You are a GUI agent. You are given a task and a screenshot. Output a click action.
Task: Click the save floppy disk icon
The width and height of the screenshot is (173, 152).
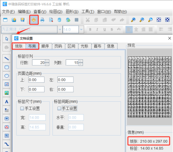(x=22, y=20)
